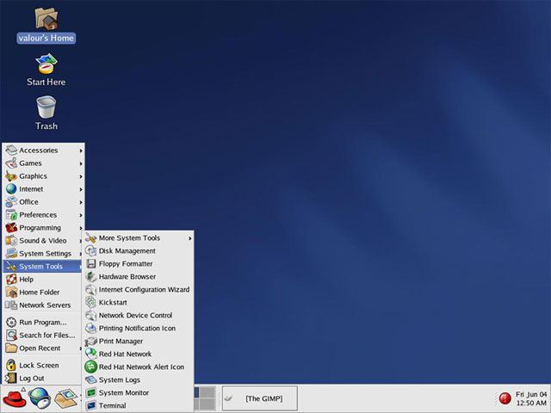Switch to bottom-right workspace in pager
Screen dimensions: 551x413
click(207, 404)
